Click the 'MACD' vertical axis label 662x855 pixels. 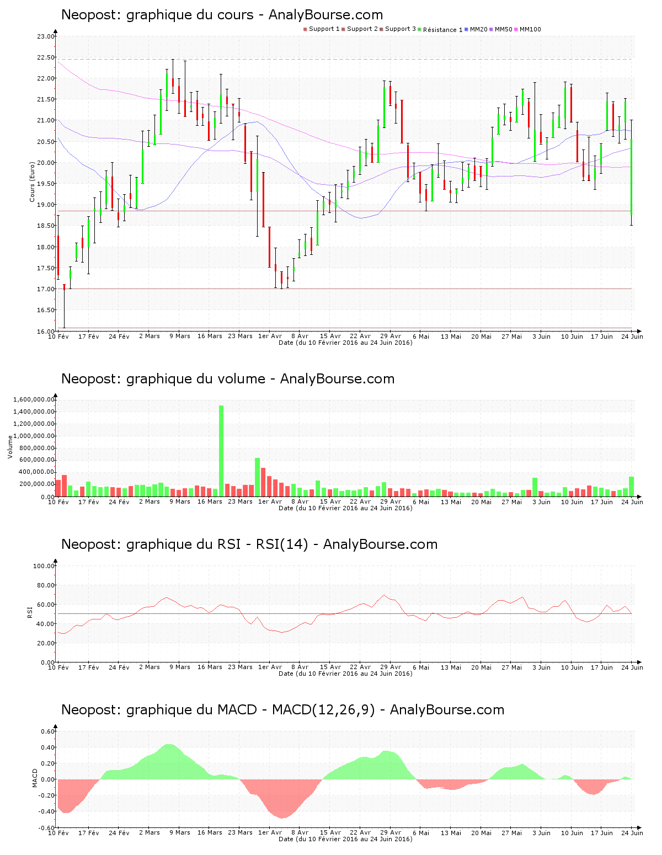[x=35, y=778]
